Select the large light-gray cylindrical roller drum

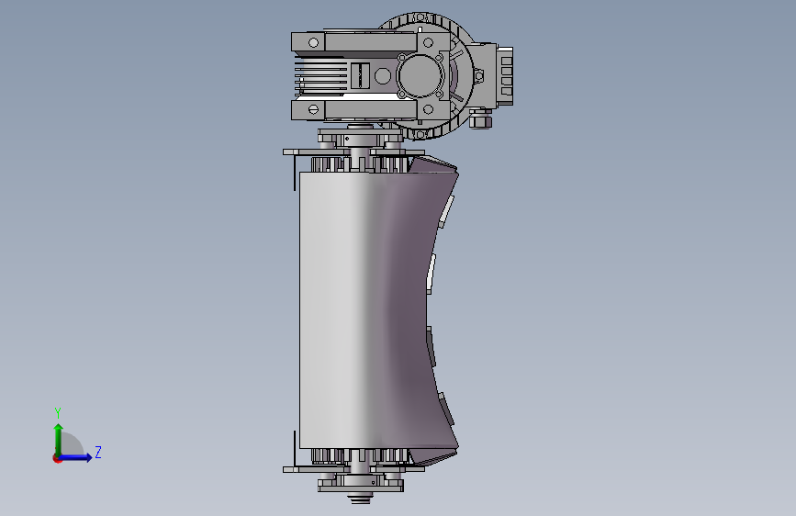[x=338, y=309]
